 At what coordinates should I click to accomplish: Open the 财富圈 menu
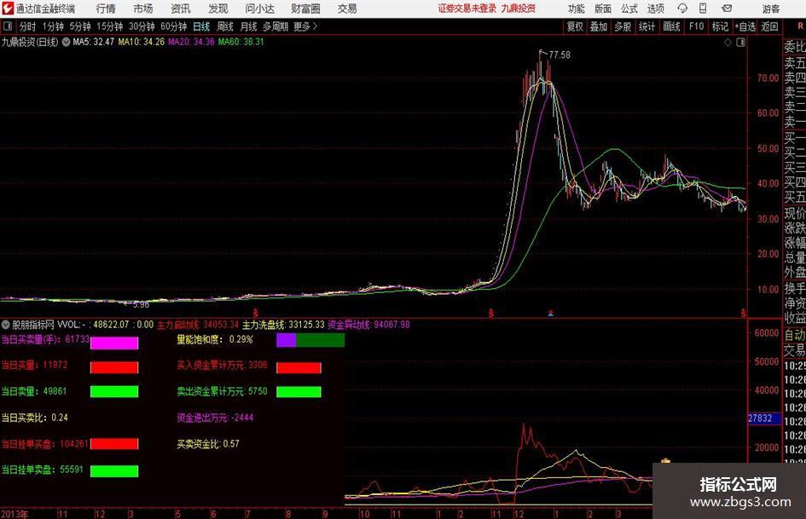(x=305, y=9)
